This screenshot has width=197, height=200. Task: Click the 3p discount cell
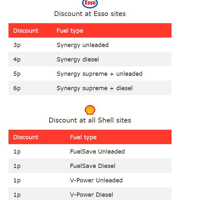[x=17, y=45]
